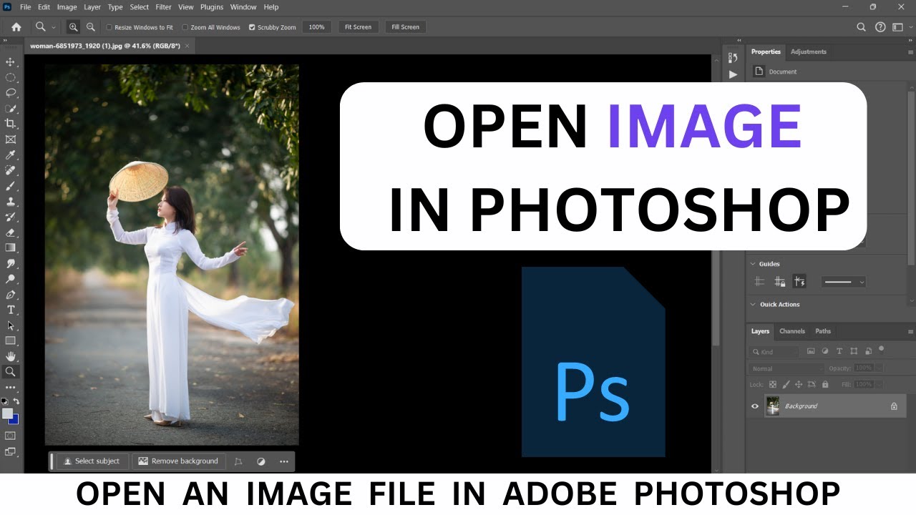
Task: Collapse the Quick Actions section
Action: coord(752,304)
